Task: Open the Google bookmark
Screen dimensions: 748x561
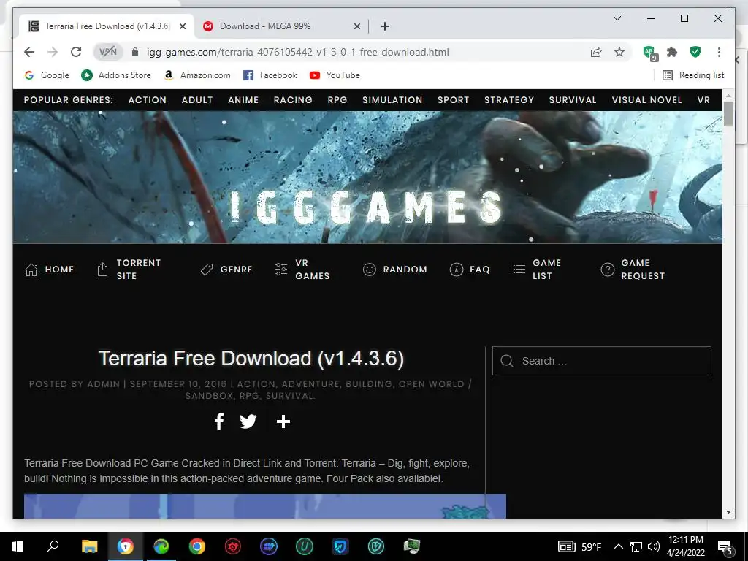Action: [x=47, y=75]
